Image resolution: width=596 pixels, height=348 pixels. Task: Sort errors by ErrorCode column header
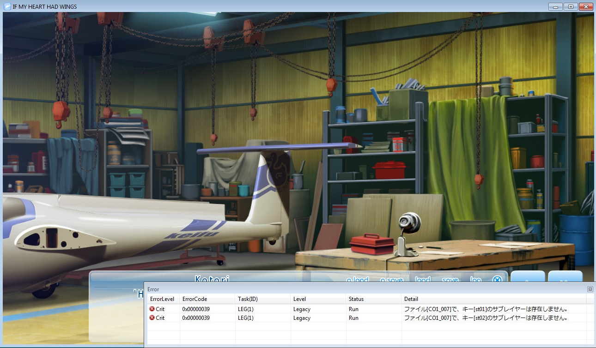tap(195, 299)
